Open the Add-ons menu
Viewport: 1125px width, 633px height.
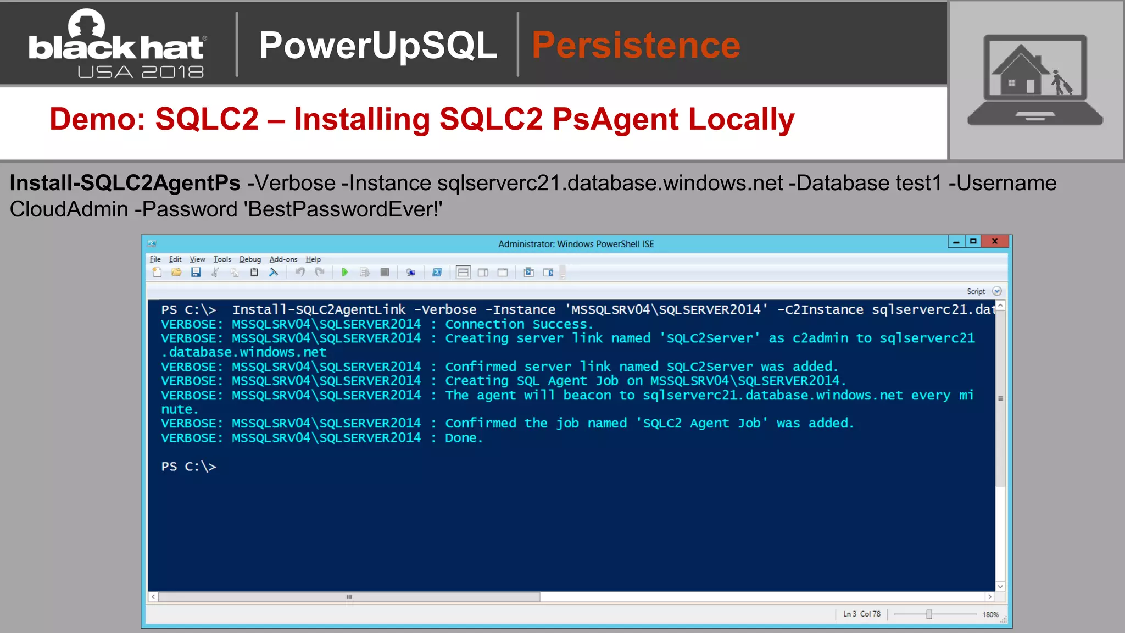[x=283, y=259]
